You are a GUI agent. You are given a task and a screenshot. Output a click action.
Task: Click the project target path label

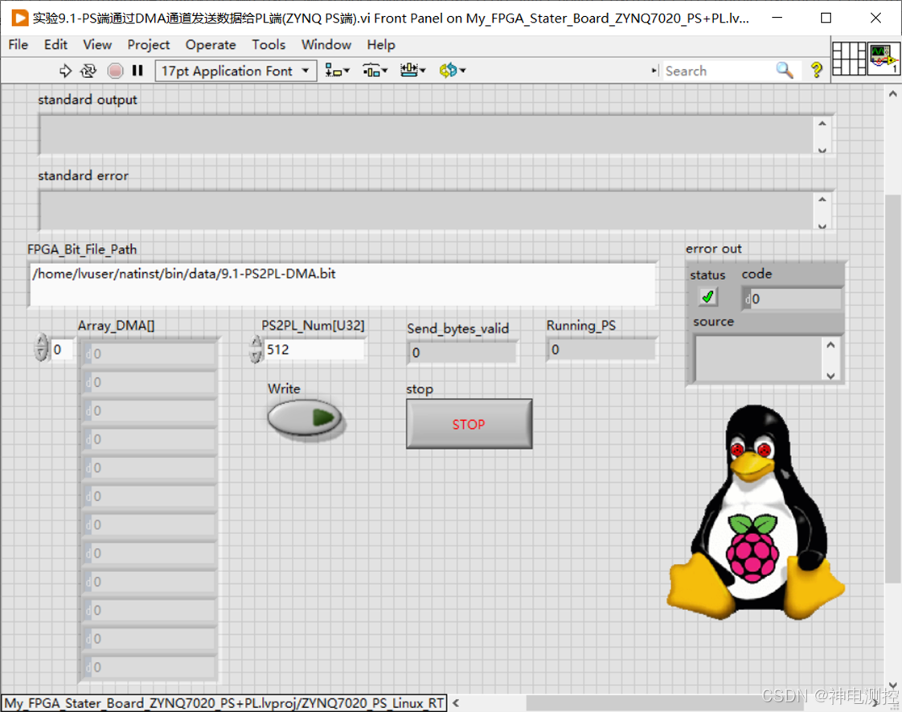tap(224, 703)
